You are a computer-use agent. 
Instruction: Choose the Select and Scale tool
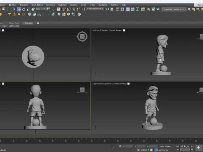pyautogui.click(x=28, y=9)
